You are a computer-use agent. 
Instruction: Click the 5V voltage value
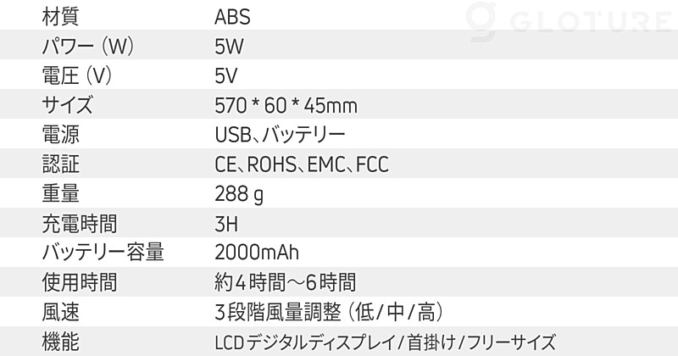click(226, 75)
